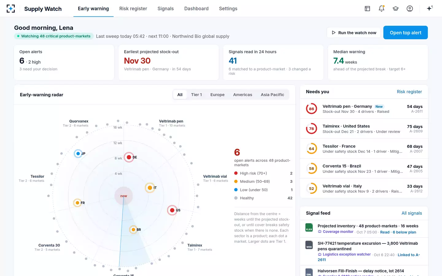Open the user profile icon
This screenshot has height=276, width=442.
pos(410,9)
